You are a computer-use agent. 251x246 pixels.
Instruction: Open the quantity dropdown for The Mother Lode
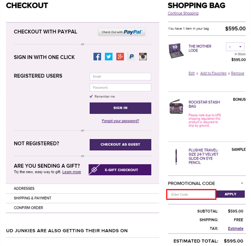(236, 47)
